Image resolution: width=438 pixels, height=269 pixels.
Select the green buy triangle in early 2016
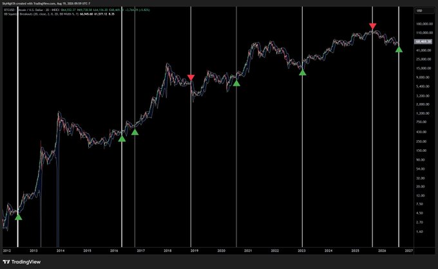pos(122,138)
